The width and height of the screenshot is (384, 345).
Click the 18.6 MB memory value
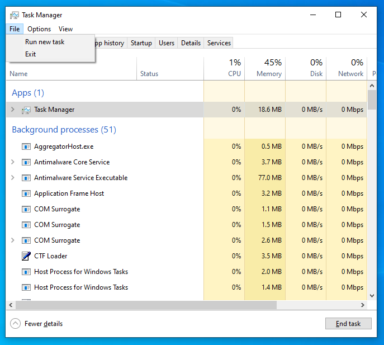click(x=270, y=110)
